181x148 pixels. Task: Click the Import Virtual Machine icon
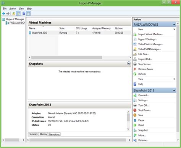(x=135, y=35)
